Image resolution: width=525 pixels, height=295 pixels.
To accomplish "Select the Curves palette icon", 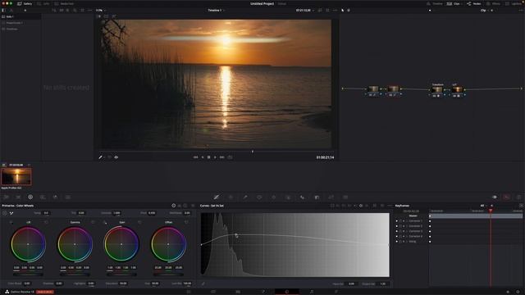I will coord(217,197).
